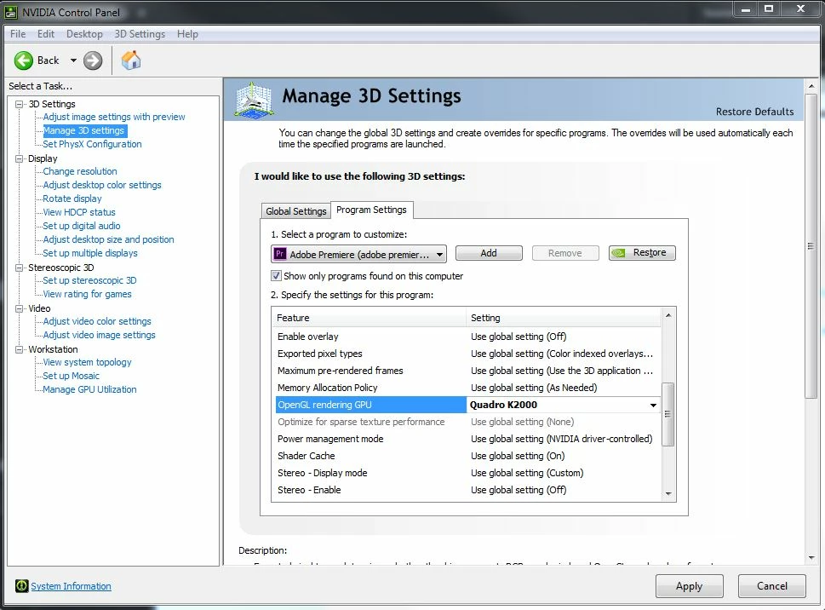Select 'Manage 3D settings' in the task tree
This screenshot has width=825, height=610.
click(83, 130)
